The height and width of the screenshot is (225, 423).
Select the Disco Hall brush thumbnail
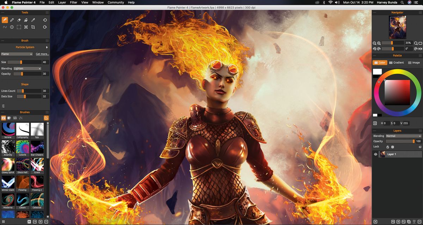tap(23, 165)
